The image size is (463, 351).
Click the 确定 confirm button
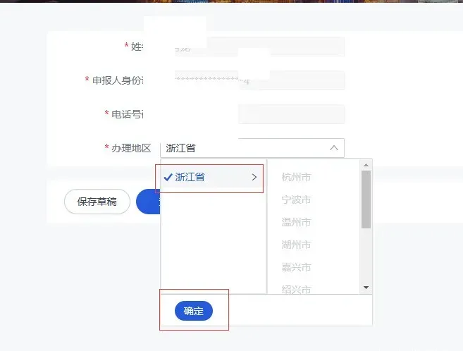194,311
